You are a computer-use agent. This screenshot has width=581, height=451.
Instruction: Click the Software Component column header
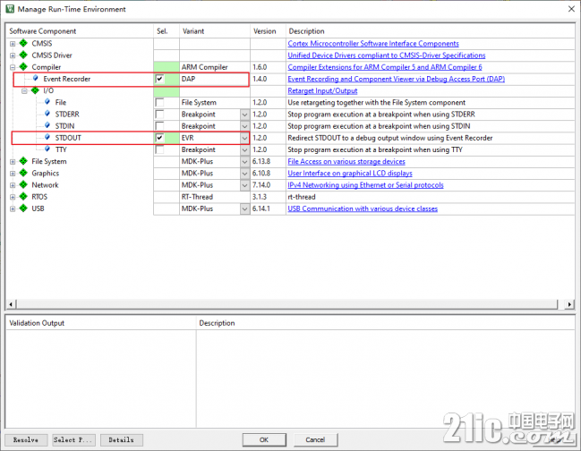80,31
